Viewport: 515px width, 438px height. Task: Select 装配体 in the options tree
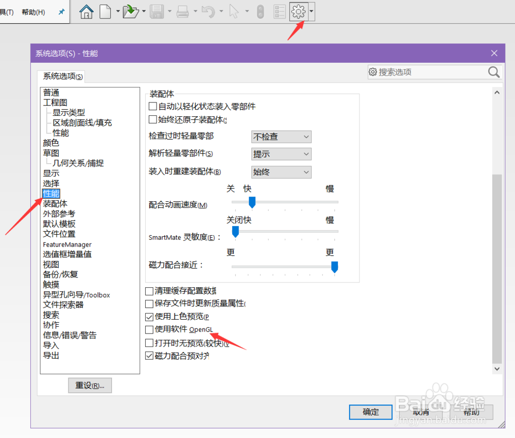(55, 203)
